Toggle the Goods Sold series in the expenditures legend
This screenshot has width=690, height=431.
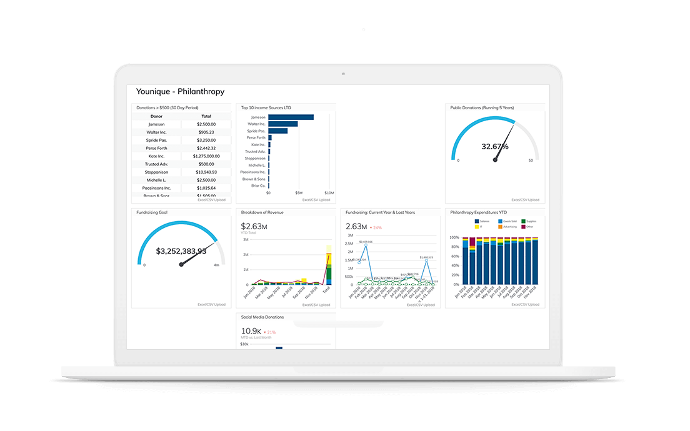[499, 221]
